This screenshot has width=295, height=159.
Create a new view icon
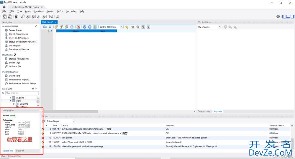[34, 17]
